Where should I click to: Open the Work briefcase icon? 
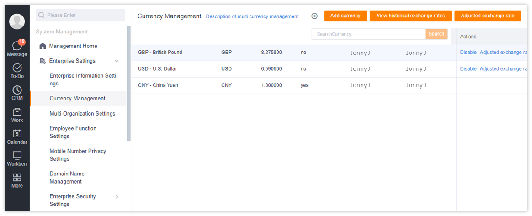coord(17,112)
